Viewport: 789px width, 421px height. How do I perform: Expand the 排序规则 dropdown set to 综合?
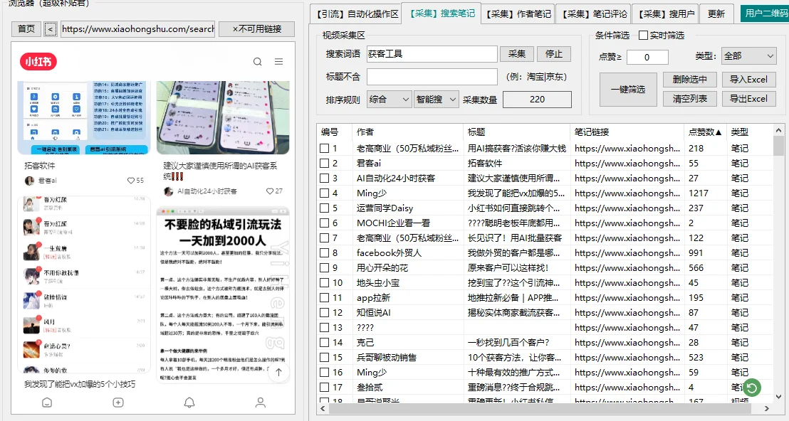coord(388,99)
